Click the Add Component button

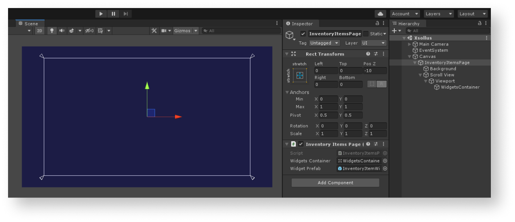pyautogui.click(x=335, y=183)
